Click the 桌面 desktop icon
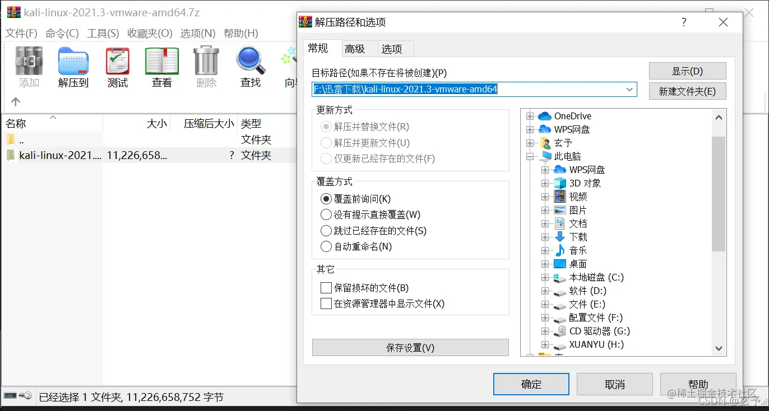The image size is (769, 411). coord(560,264)
